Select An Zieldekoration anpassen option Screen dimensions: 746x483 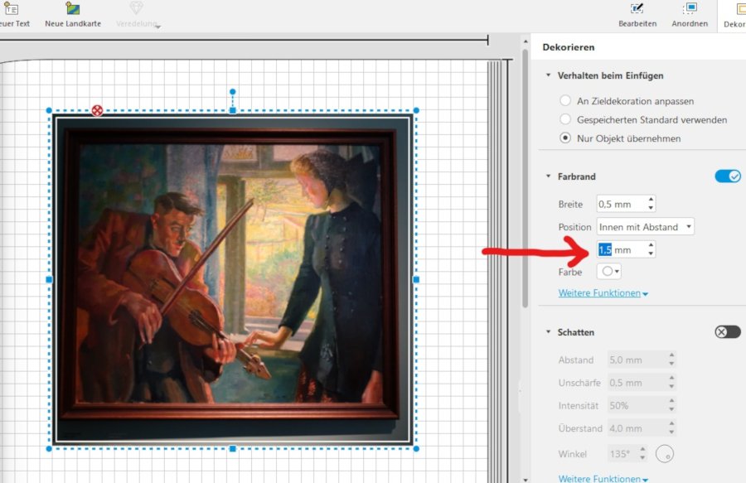tap(565, 101)
